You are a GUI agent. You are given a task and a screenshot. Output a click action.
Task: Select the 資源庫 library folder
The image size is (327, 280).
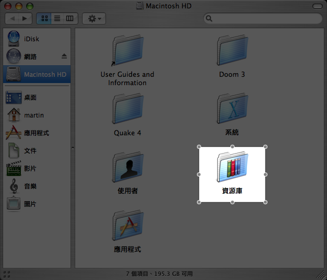pyautogui.click(x=232, y=173)
